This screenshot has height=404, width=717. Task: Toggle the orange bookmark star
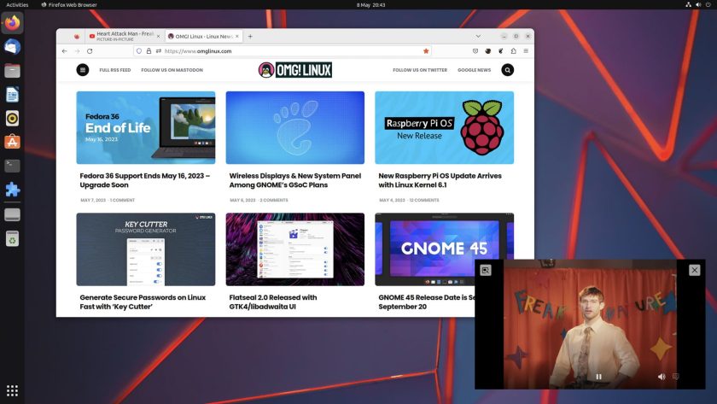(x=426, y=51)
